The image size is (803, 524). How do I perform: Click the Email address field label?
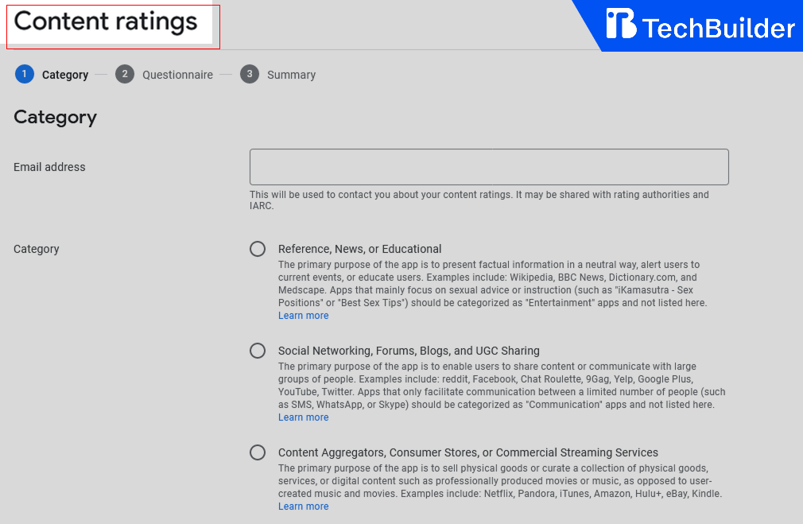[x=49, y=167]
